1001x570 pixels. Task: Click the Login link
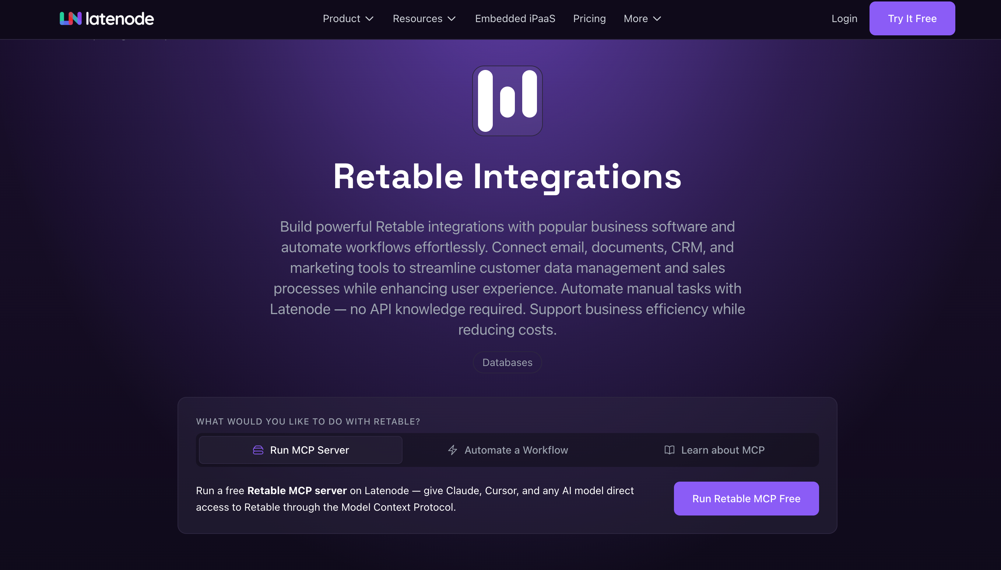[x=844, y=18]
